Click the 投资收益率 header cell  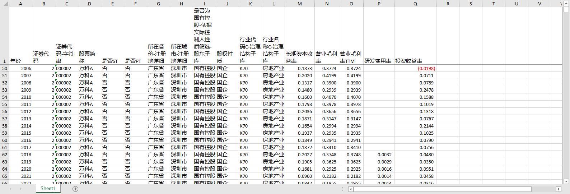coord(415,36)
